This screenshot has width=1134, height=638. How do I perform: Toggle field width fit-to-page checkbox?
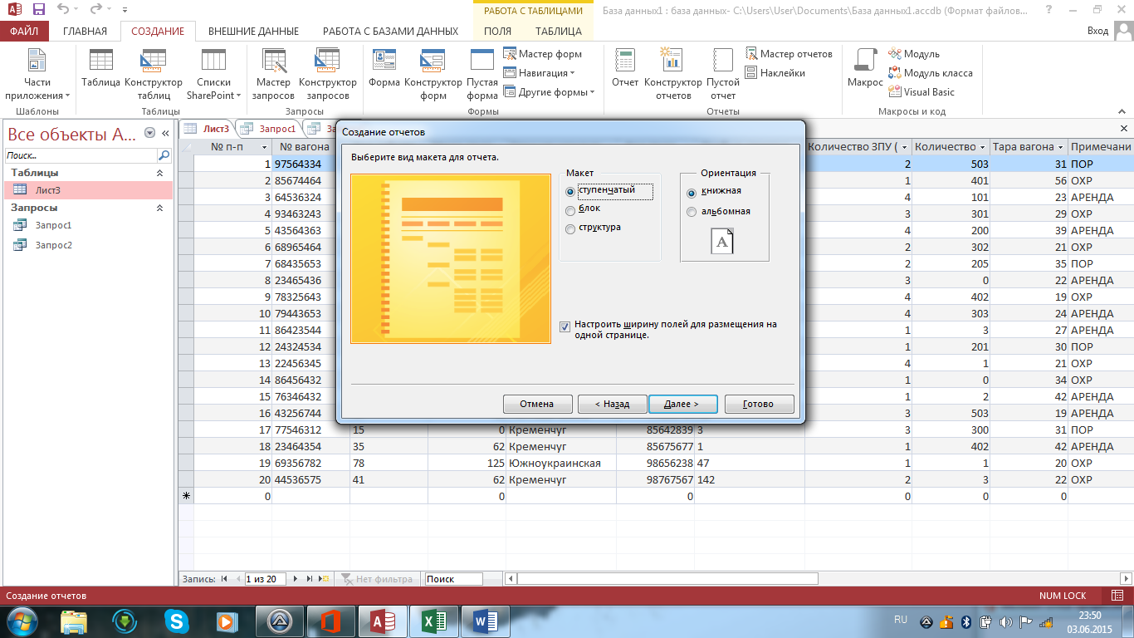[x=565, y=327]
